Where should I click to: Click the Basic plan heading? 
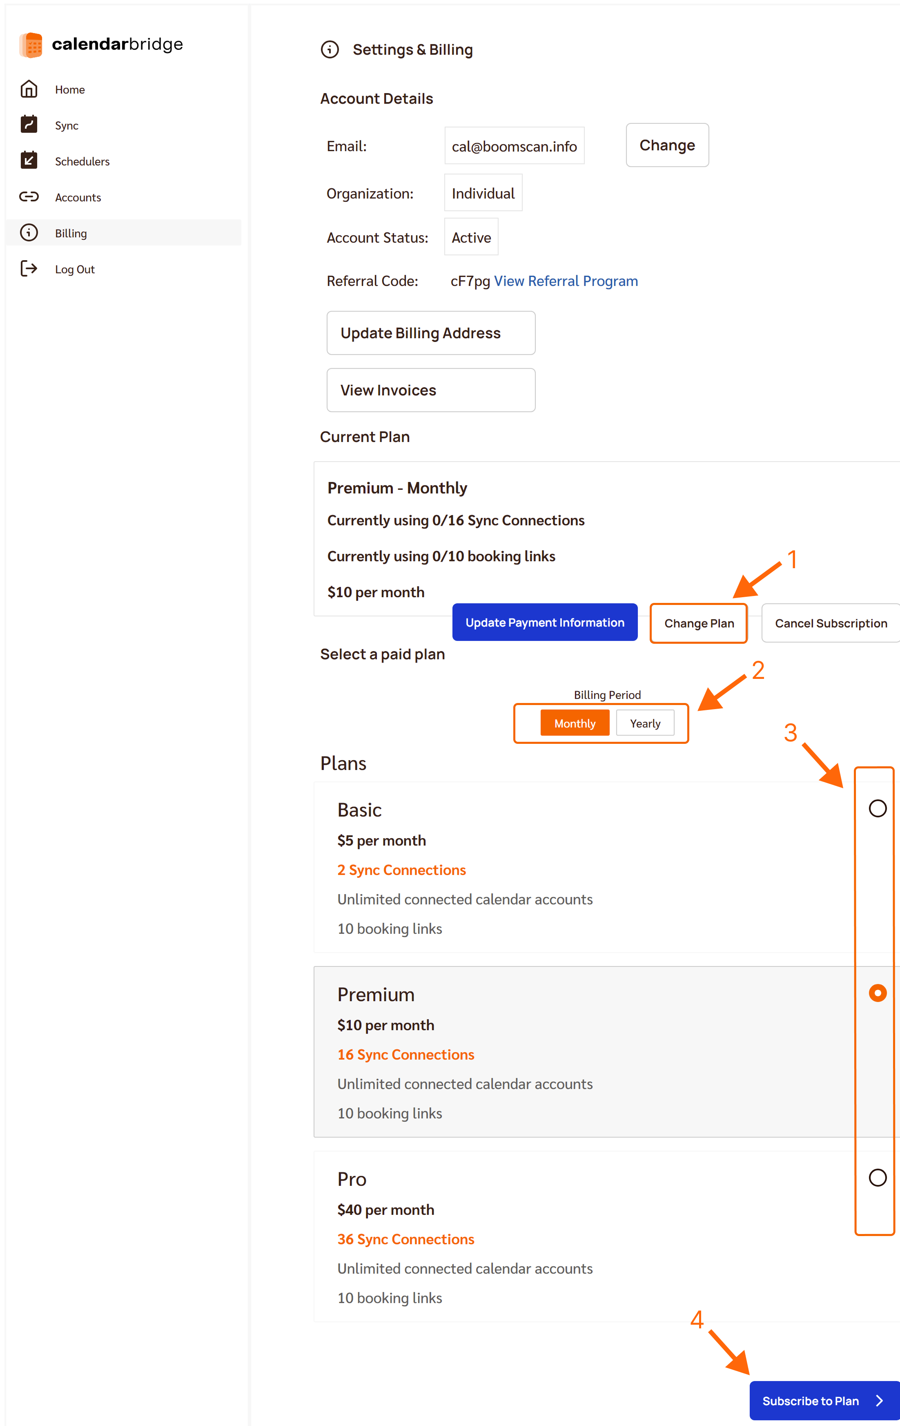(359, 810)
